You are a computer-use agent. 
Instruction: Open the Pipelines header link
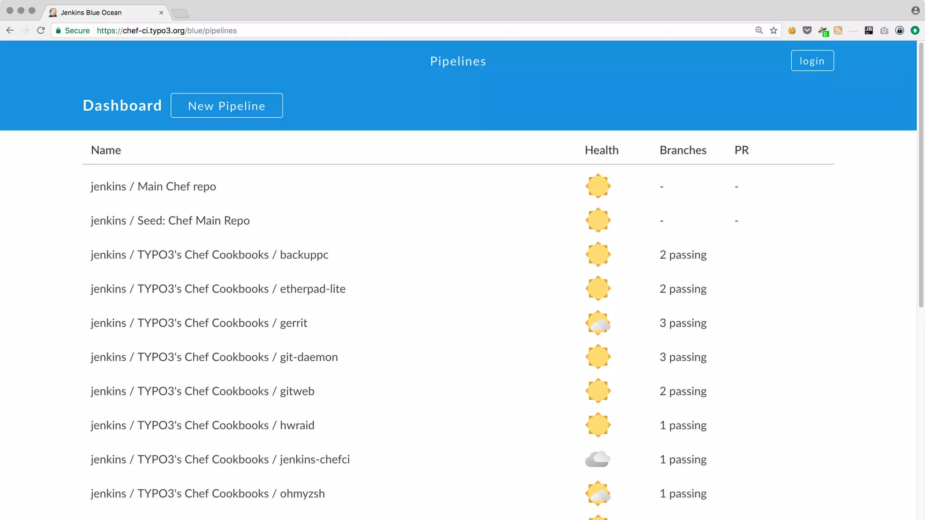point(458,61)
